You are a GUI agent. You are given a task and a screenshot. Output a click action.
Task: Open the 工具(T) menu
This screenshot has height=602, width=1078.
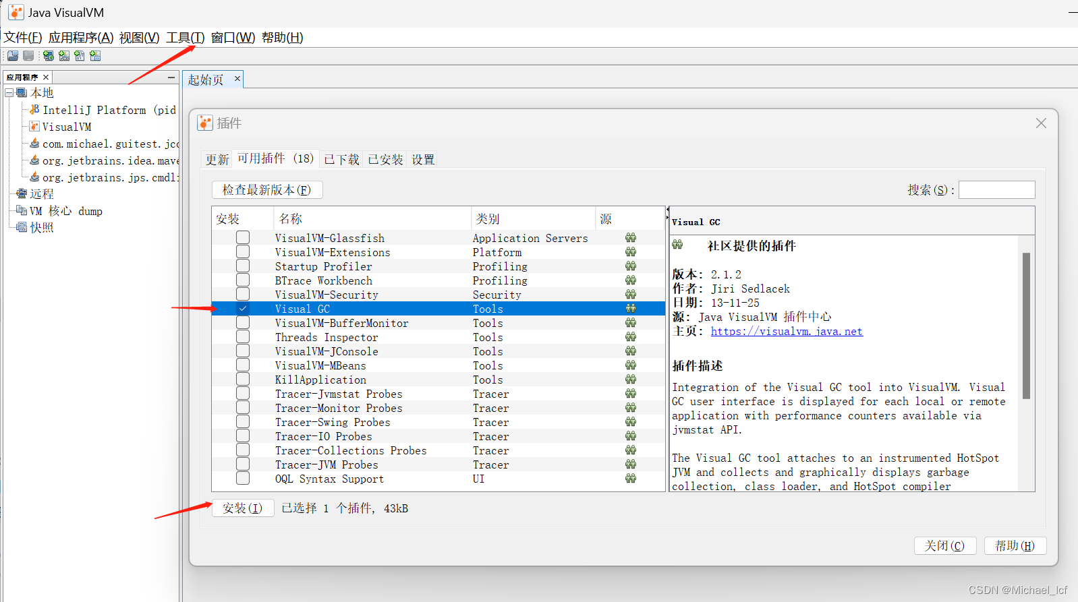[x=186, y=38]
